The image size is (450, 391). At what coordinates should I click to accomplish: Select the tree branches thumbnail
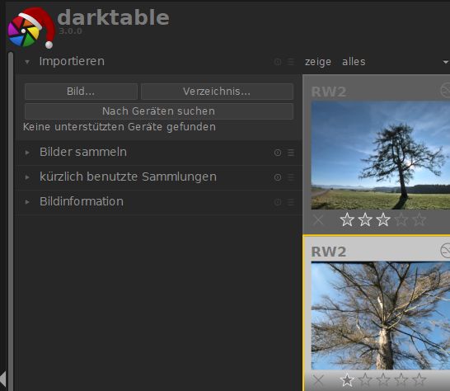381,316
